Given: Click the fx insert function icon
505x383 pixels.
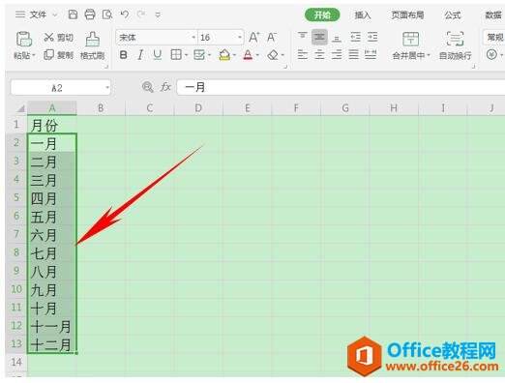Looking at the screenshot, I should click(165, 87).
